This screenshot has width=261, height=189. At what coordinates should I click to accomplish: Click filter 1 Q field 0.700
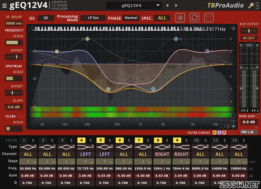(28, 183)
